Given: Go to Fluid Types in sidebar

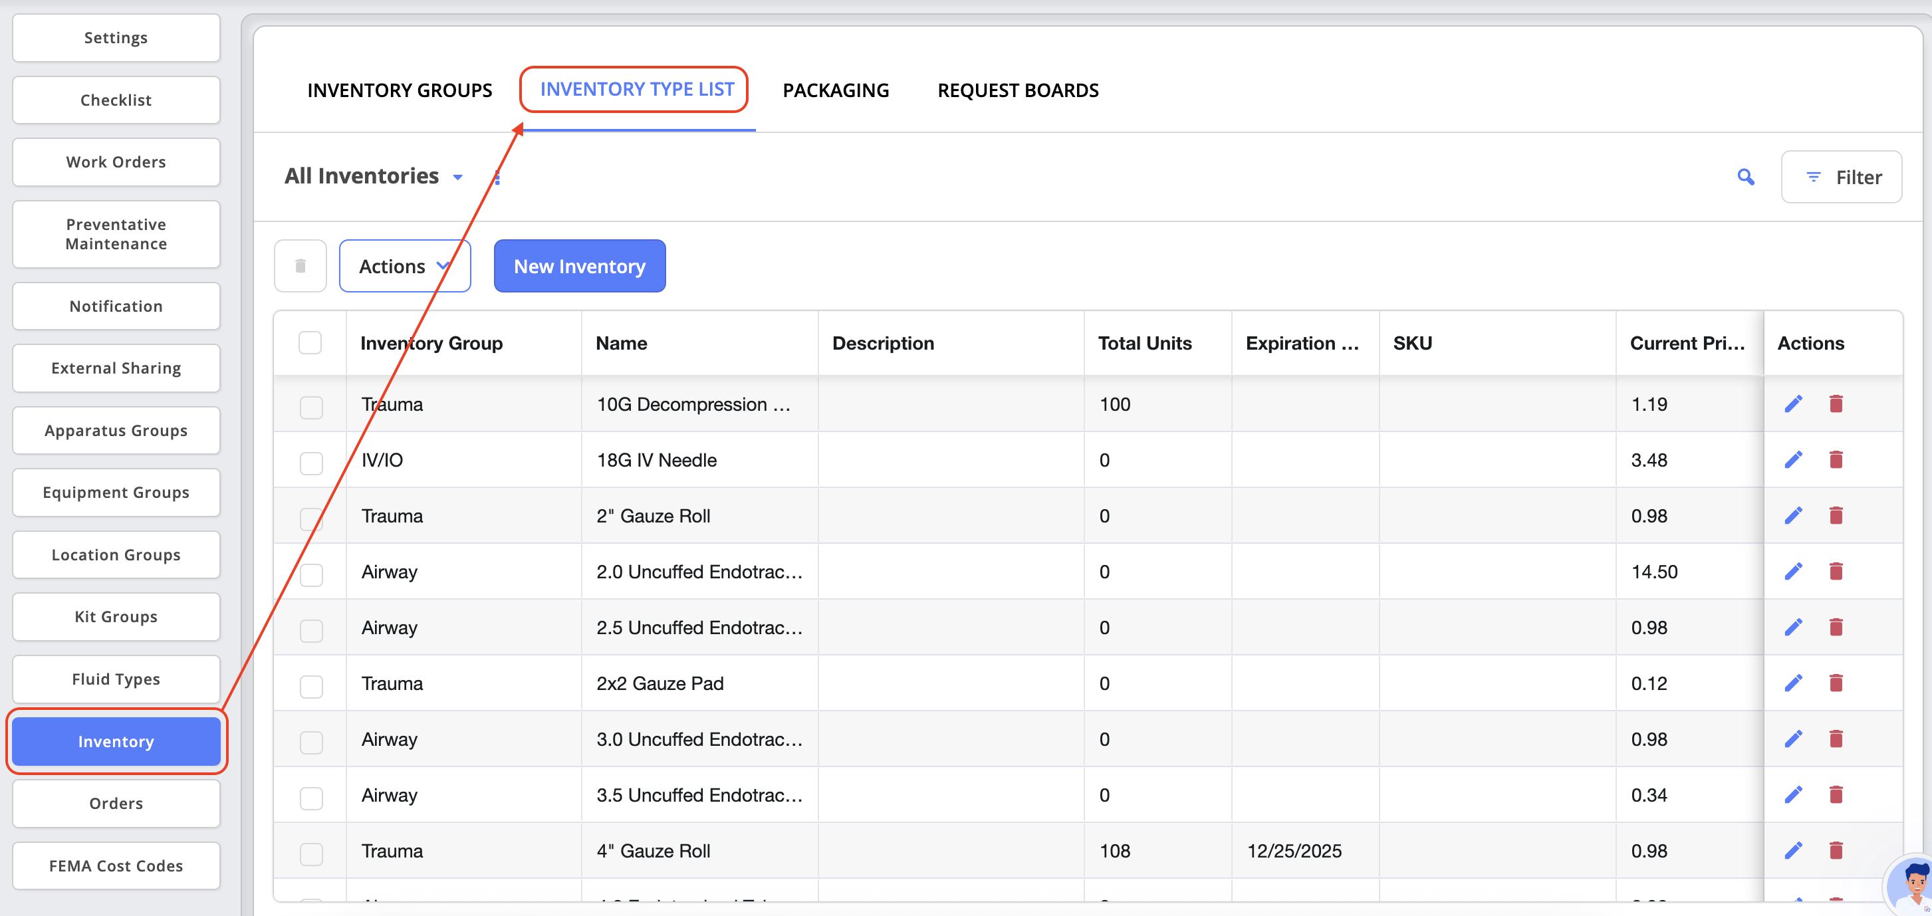Looking at the screenshot, I should click(116, 679).
